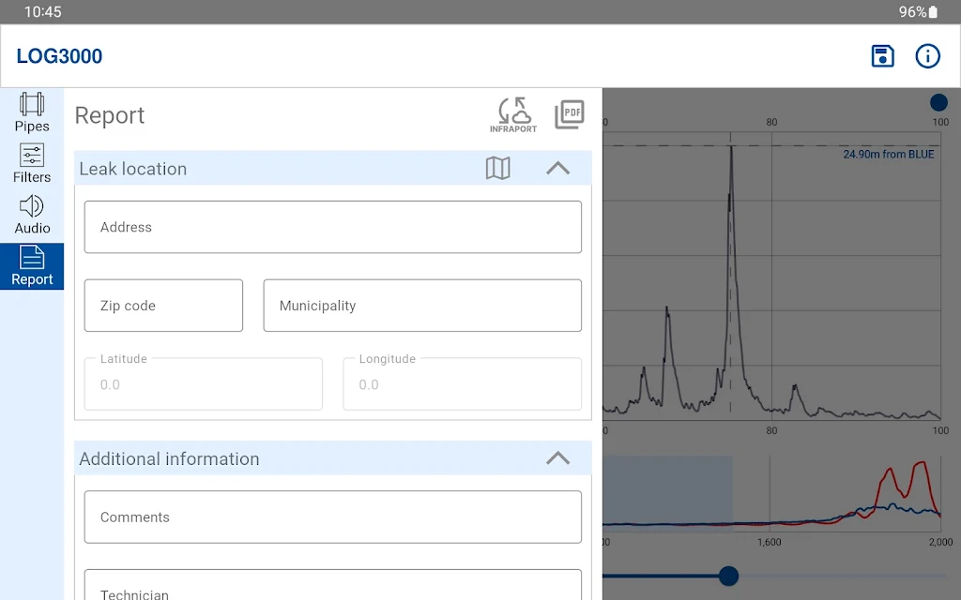
Task: Select the Audio speaker tab
Action: (x=32, y=215)
